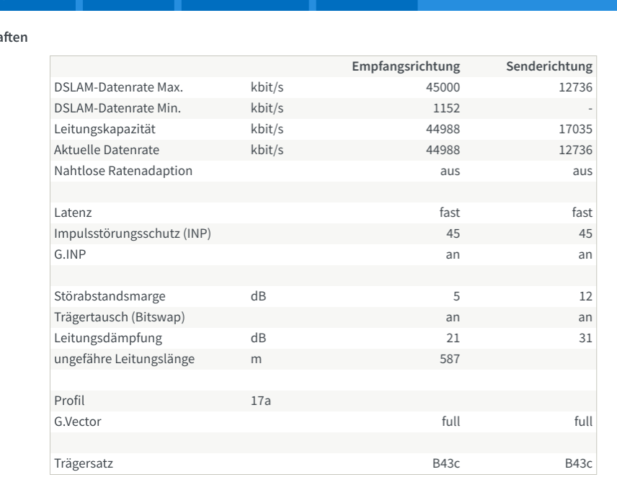Click Leitungsdämpfung value 21
617x490 pixels.
click(453, 338)
